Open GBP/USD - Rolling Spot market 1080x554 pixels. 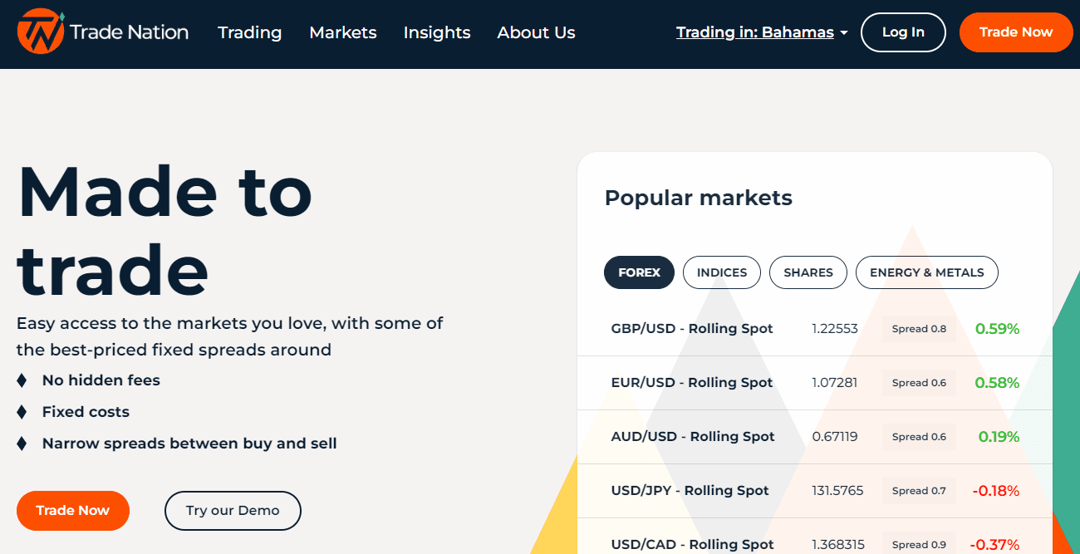click(692, 329)
